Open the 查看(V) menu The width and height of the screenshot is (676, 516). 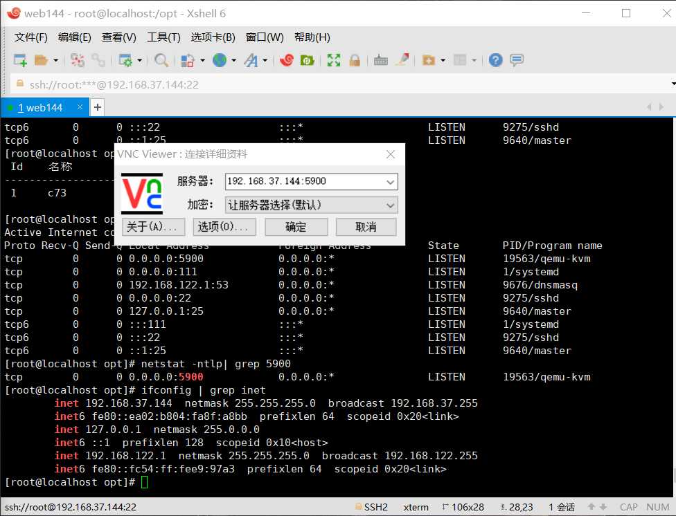click(119, 37)
